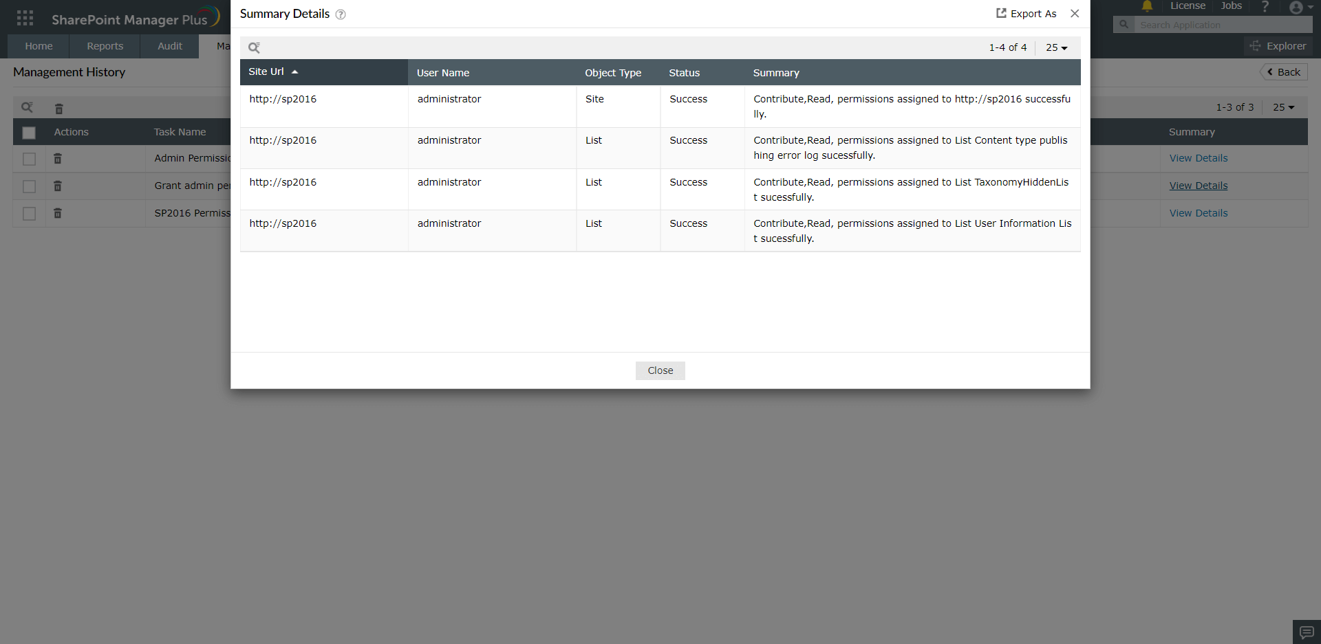Image resolution: width=1321 pixels, height=644 pixels.
Task: Check the Admin Permission row checkbox
Action: pos(29,159)
